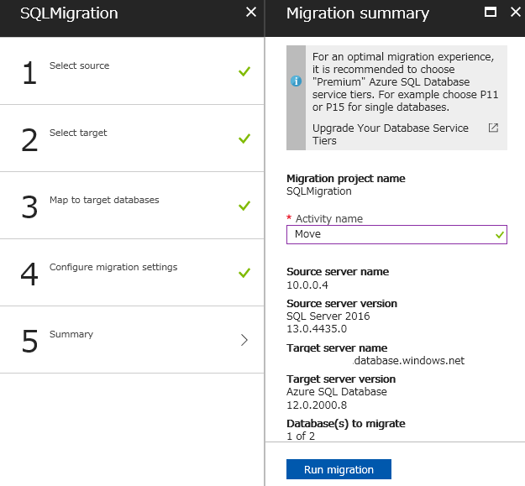This screenshot has height=486, width=525.
Task: Click the green checkmark for Select target
Action: tap(244, 138)
